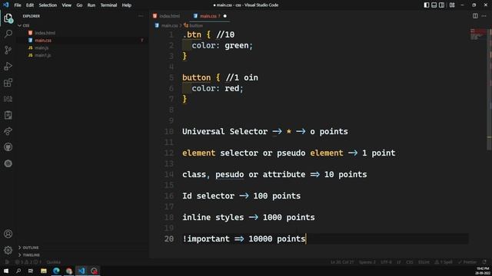Click text '!important' on line 20
Viewport: 492px width, 276px height.
[206, 239]
